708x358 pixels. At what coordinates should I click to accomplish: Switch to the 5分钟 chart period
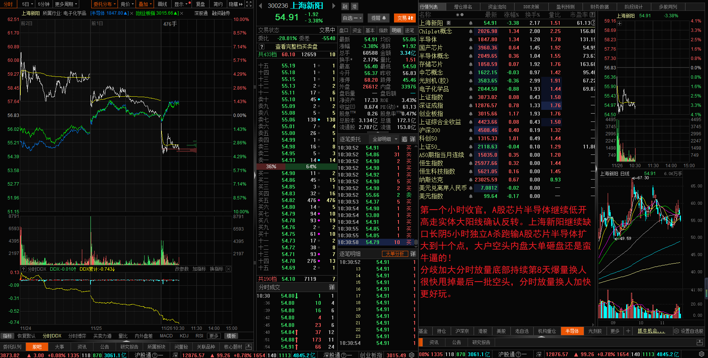coord(44,4)
